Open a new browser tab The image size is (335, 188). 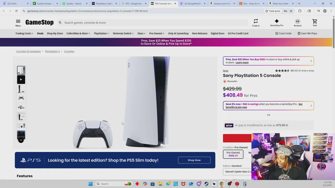299,4
